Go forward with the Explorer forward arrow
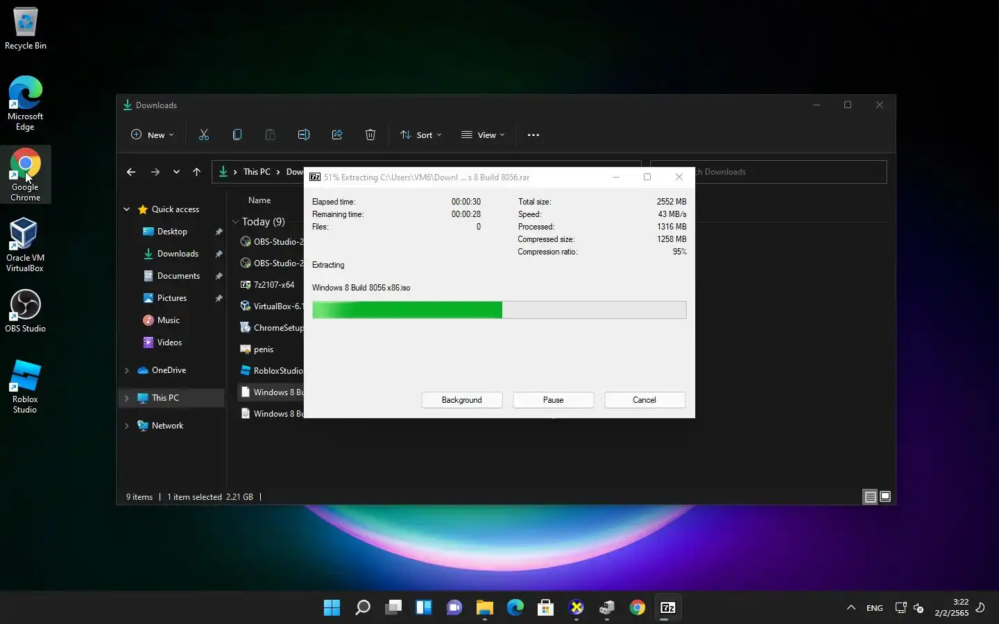This screenshot has height=624, width=999. click(x=155, y=172)
